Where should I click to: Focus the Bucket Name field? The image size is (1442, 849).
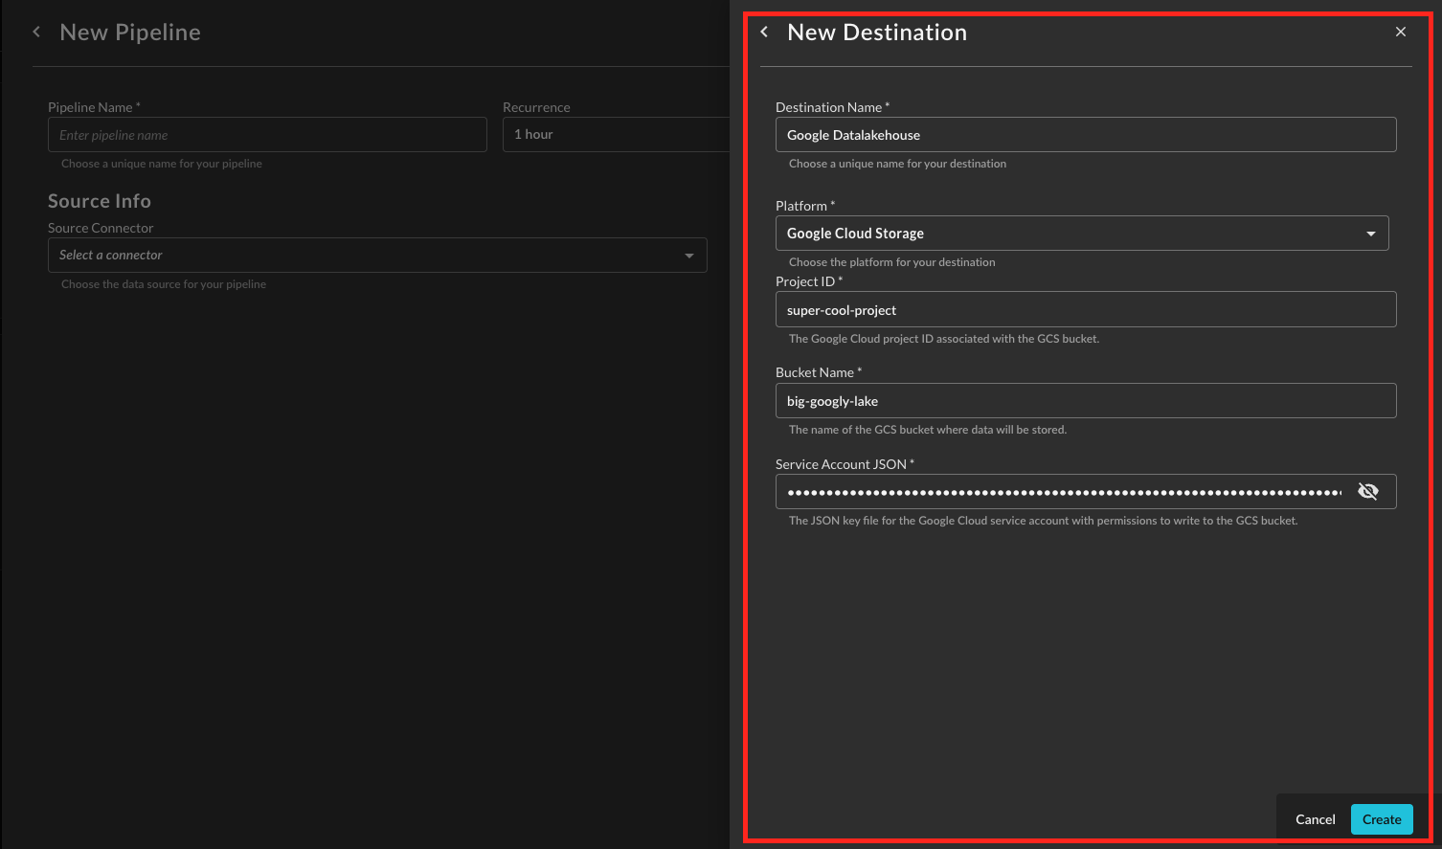pyautogui.click(x=1086, y=401)
